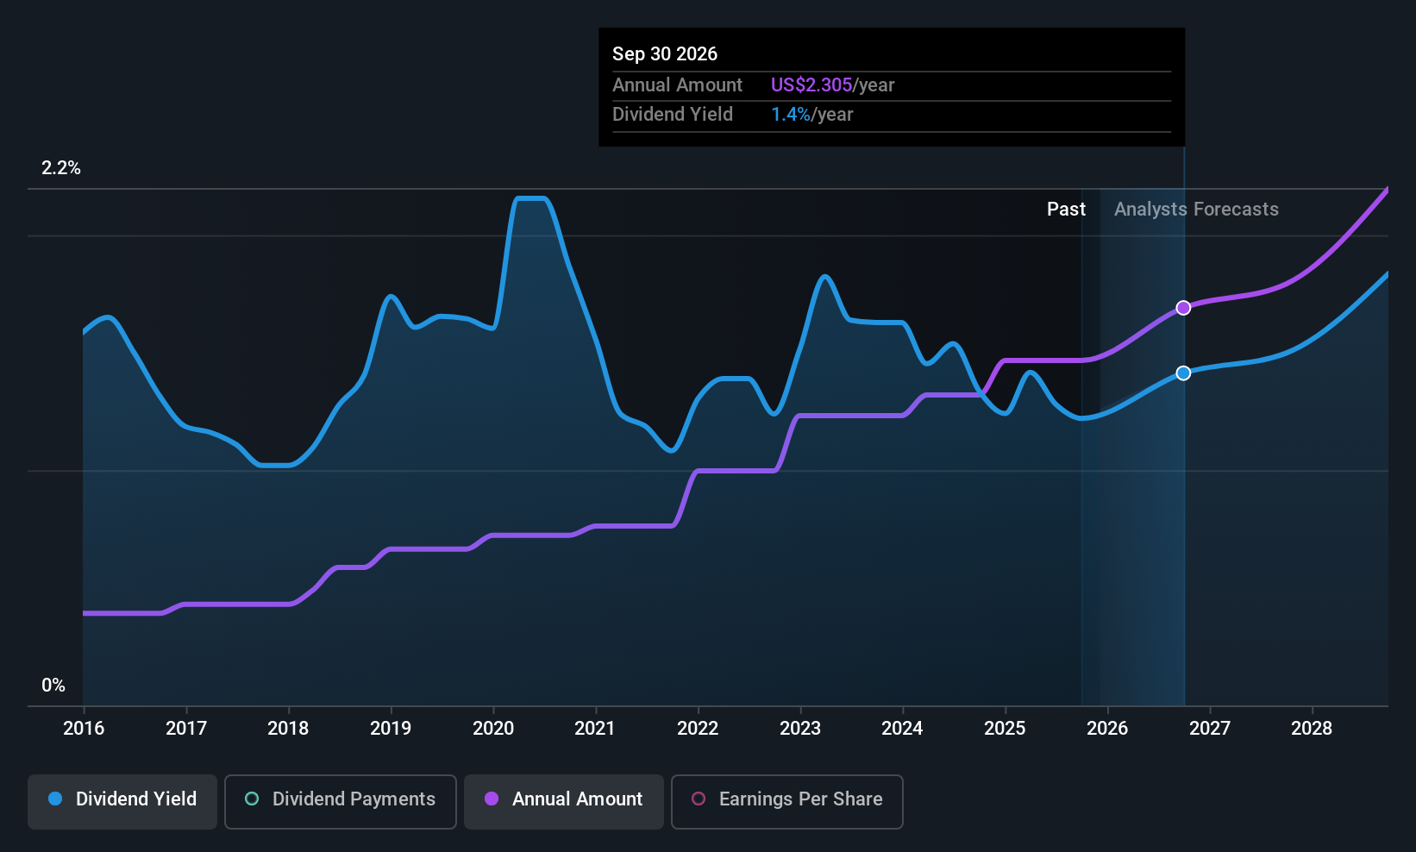Click the 2023 year axis label
The image size is (1416, 852).
click(800, 729)
